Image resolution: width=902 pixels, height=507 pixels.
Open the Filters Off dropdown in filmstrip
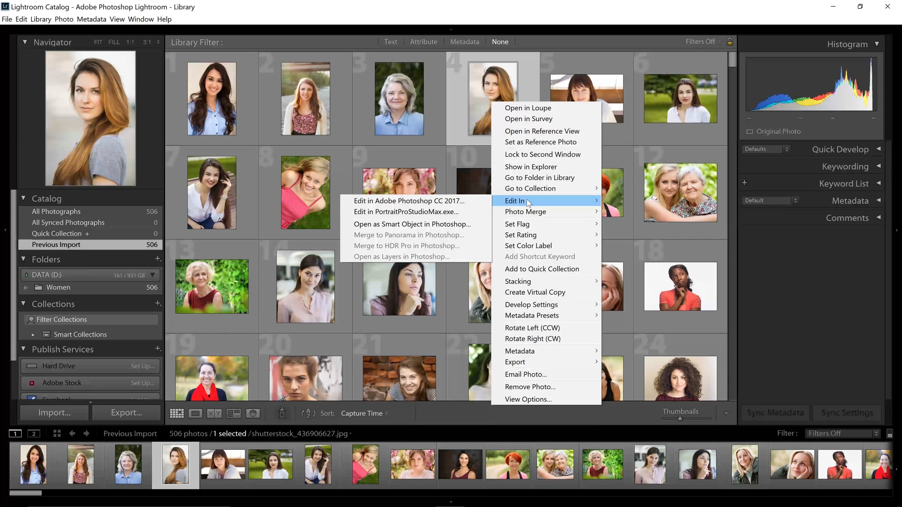tap(843, 433)
